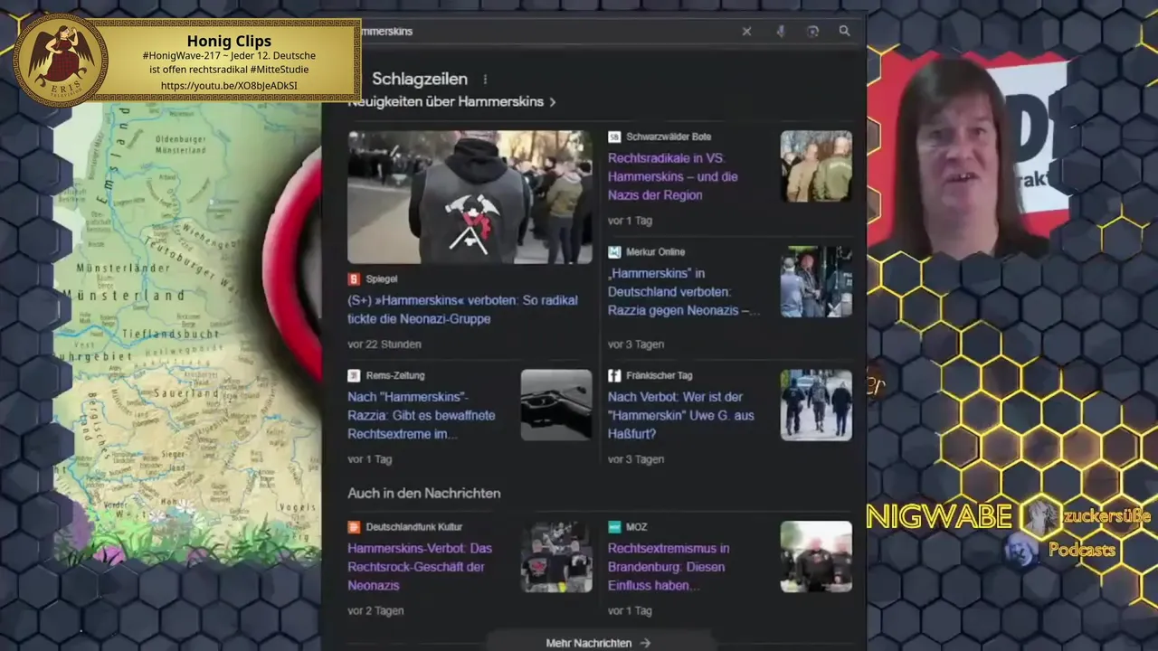The width and height of the screenshot is (1158, 651).
Task: Run search with magnifying glass icon
Action: click(x=844, y=31)
